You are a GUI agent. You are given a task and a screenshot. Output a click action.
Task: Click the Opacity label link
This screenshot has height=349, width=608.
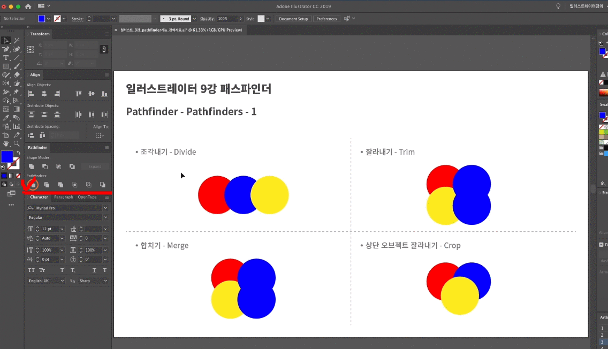coord(207,19)
